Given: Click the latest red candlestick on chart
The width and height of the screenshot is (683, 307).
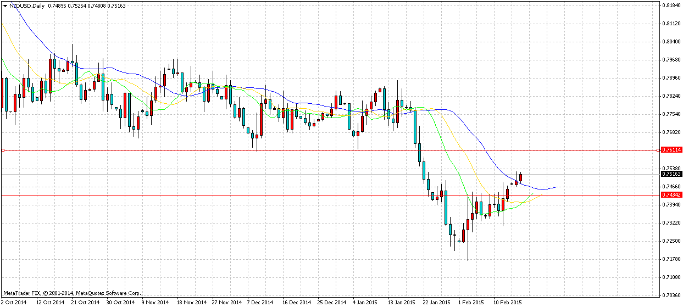Looking at the screenshot, I should pos(520,177).
